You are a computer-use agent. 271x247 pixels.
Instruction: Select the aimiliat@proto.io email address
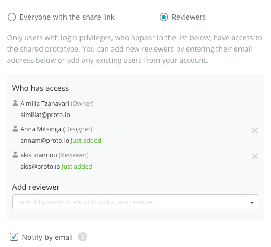pos(45,115)
